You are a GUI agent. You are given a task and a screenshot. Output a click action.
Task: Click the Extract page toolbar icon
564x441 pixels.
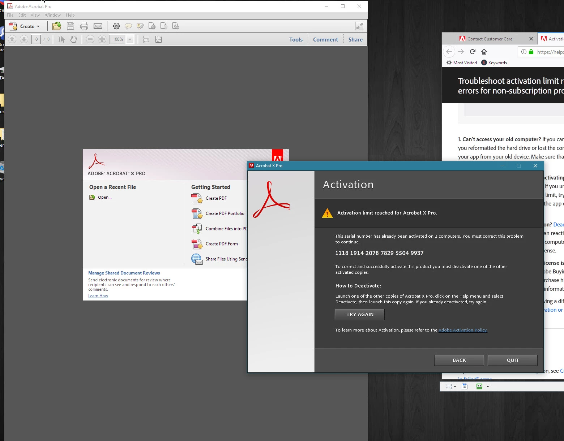coord(176,26)
